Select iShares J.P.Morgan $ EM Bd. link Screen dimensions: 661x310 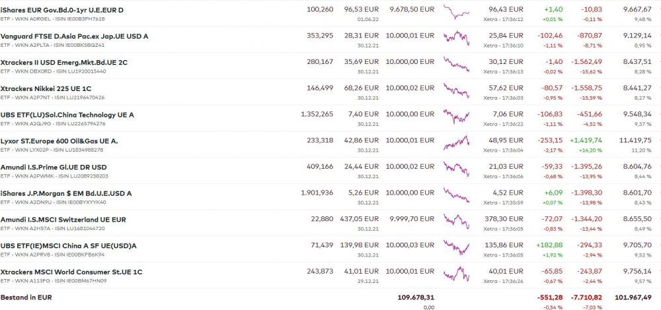66,193
